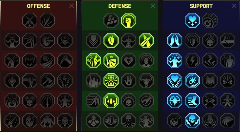
Task: Select the open book Support mastery
Action: [x=210, y=81]
